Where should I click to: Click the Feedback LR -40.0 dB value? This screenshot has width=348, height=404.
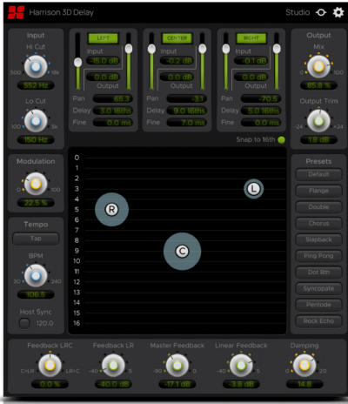click(113, 384)
